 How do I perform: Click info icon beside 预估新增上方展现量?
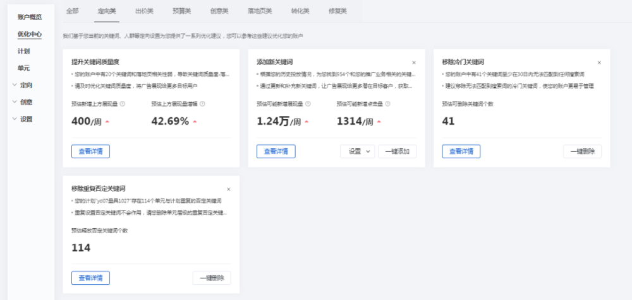click(x=123, y=104)
